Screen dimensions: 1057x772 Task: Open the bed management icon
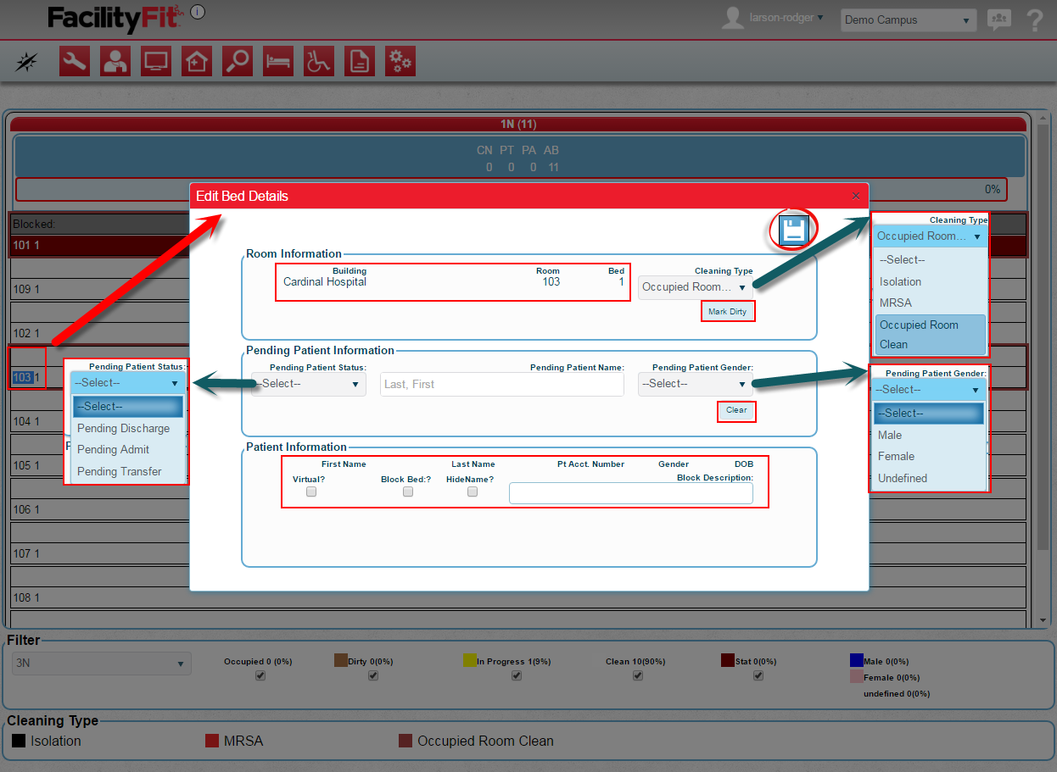[x=278, y=62]
